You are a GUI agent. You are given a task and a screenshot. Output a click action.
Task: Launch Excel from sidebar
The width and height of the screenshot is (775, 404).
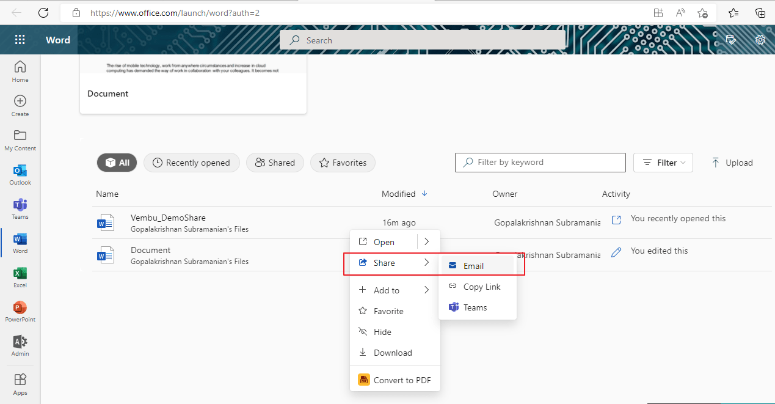(x=20, y=277)
